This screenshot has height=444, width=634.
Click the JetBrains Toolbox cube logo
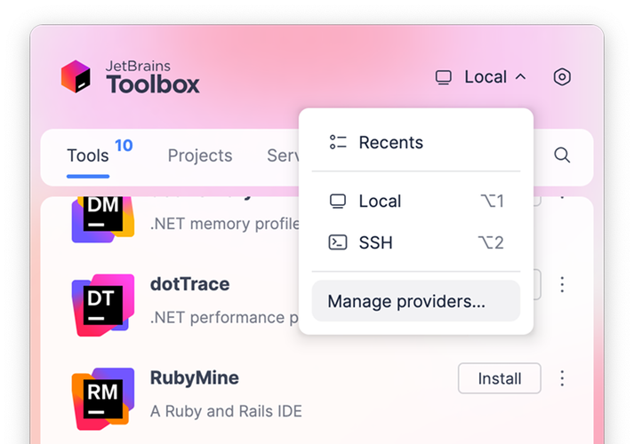76,77
